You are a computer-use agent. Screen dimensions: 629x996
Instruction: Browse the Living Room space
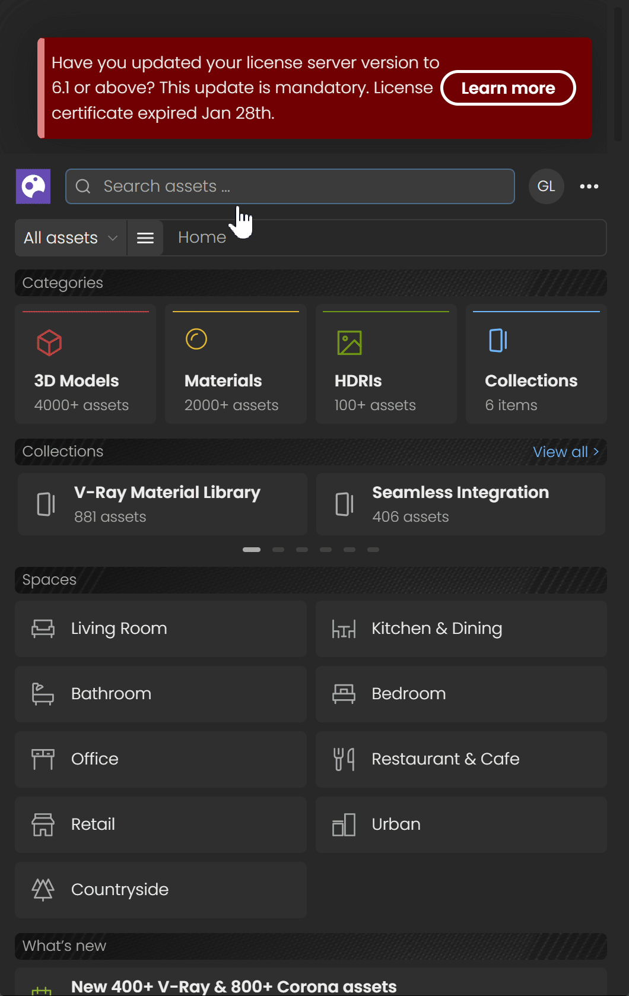tap(161, 629)
